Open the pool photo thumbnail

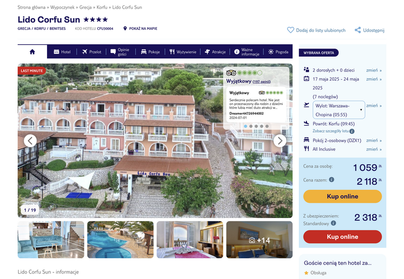120,240
